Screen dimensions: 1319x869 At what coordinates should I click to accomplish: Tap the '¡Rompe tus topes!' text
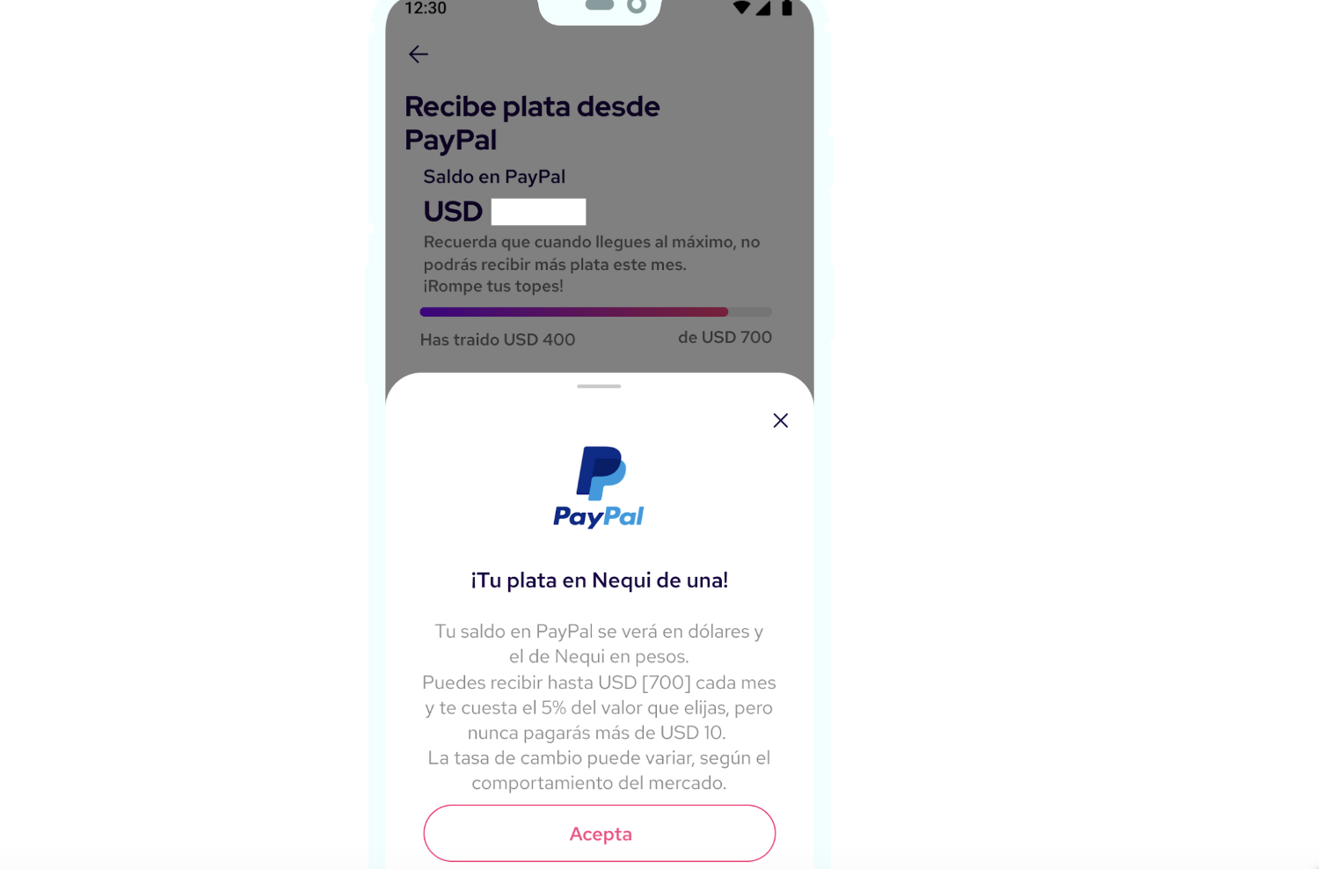tap(493, 286)
